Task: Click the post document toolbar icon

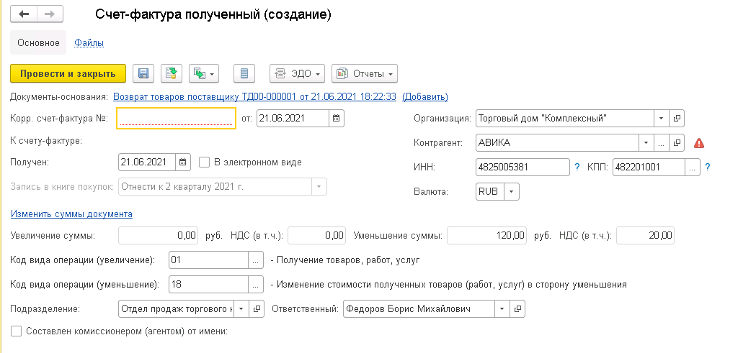Action: coord(171,73)
